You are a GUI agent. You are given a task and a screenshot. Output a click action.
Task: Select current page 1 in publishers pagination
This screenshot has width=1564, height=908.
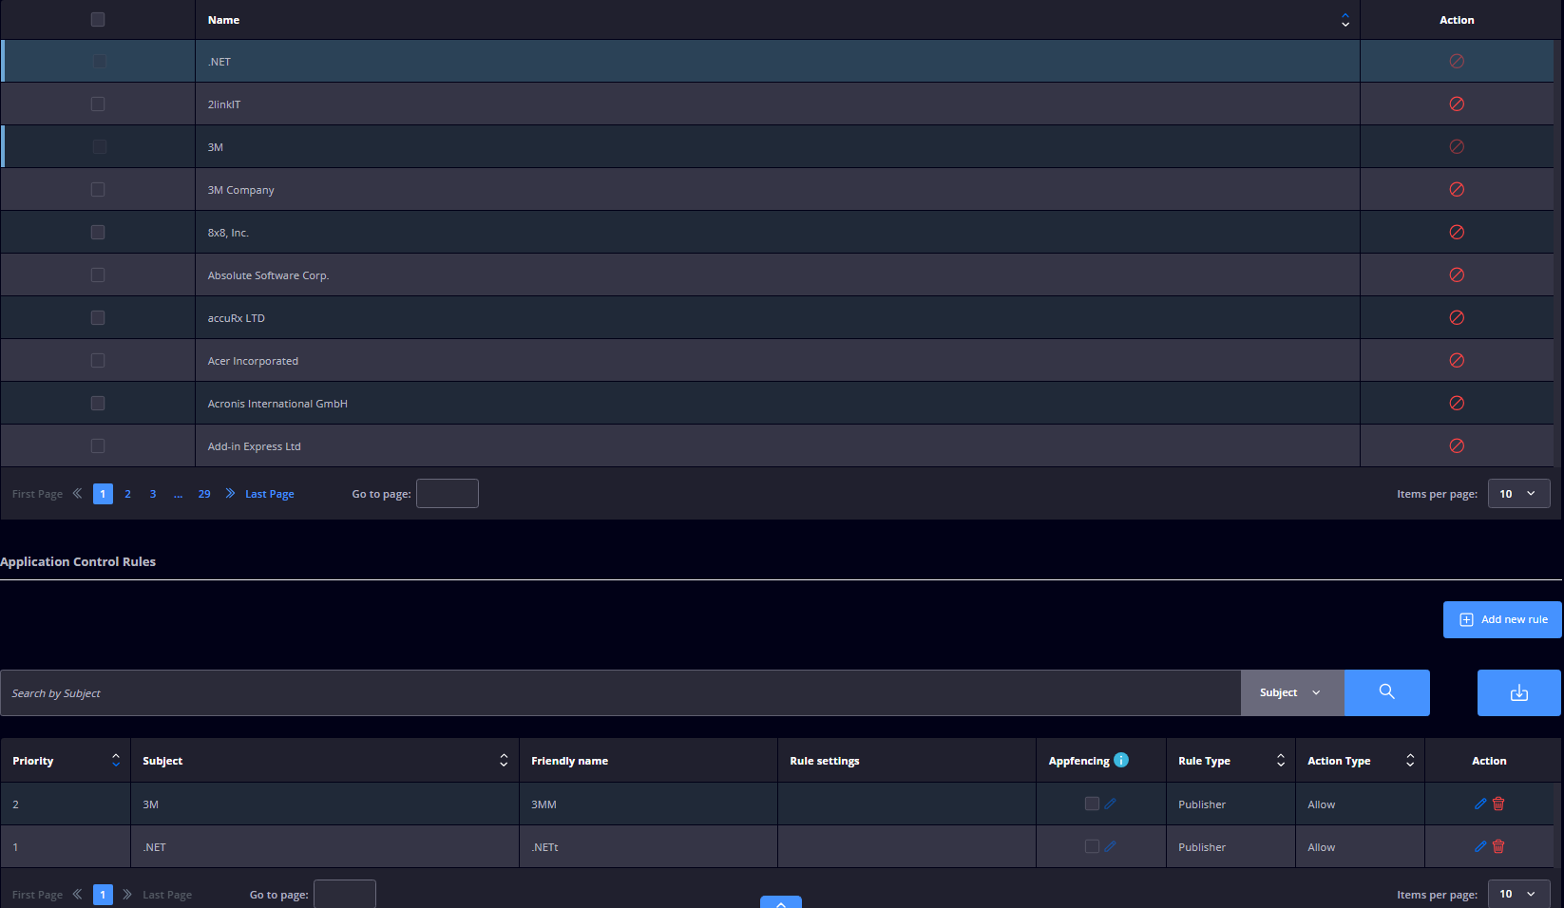click(x=103, y=493)
